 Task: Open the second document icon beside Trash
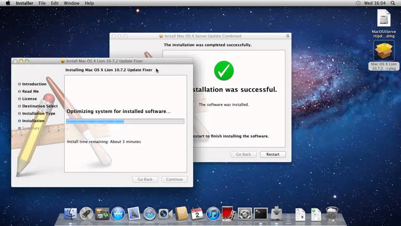click(x=316, y=214)
